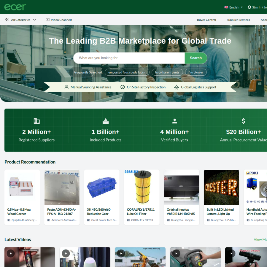Open Guangzhou Yaogan... supplier link

pos(183,220)
